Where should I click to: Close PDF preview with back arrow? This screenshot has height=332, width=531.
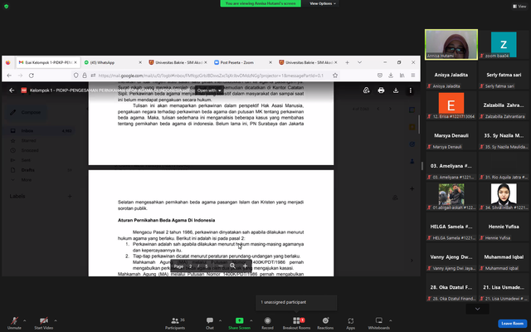(x=12, y=90)
